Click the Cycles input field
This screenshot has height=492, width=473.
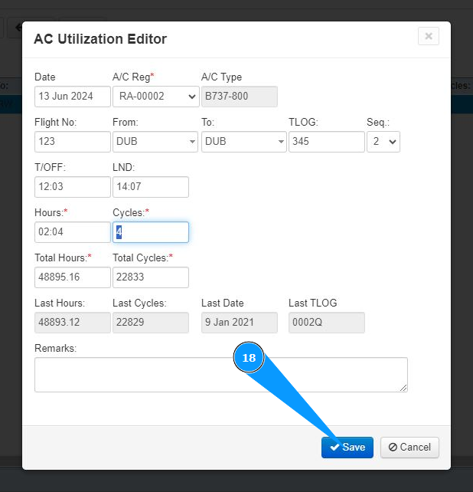150,232
